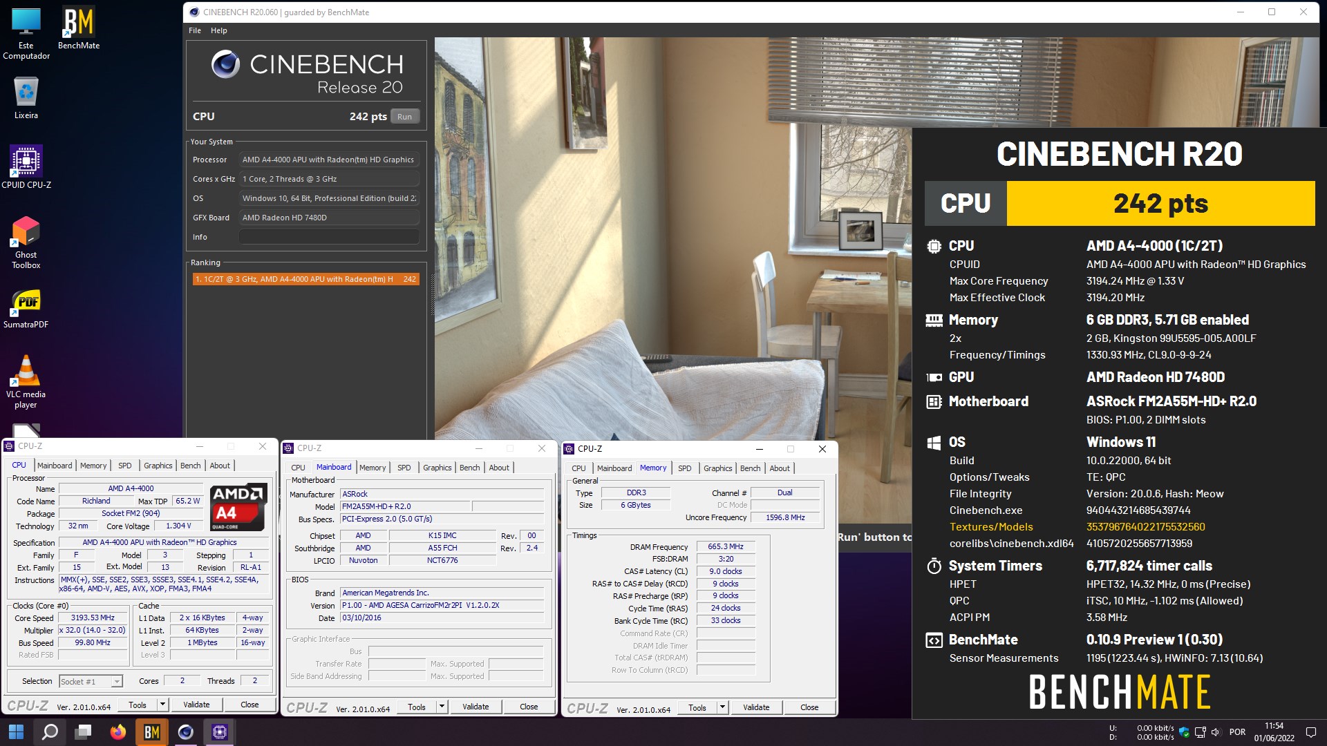Screen dimensions: 1327x746
Task: Click the Info input field in Cinebench
Action: [x=329, y=237]
